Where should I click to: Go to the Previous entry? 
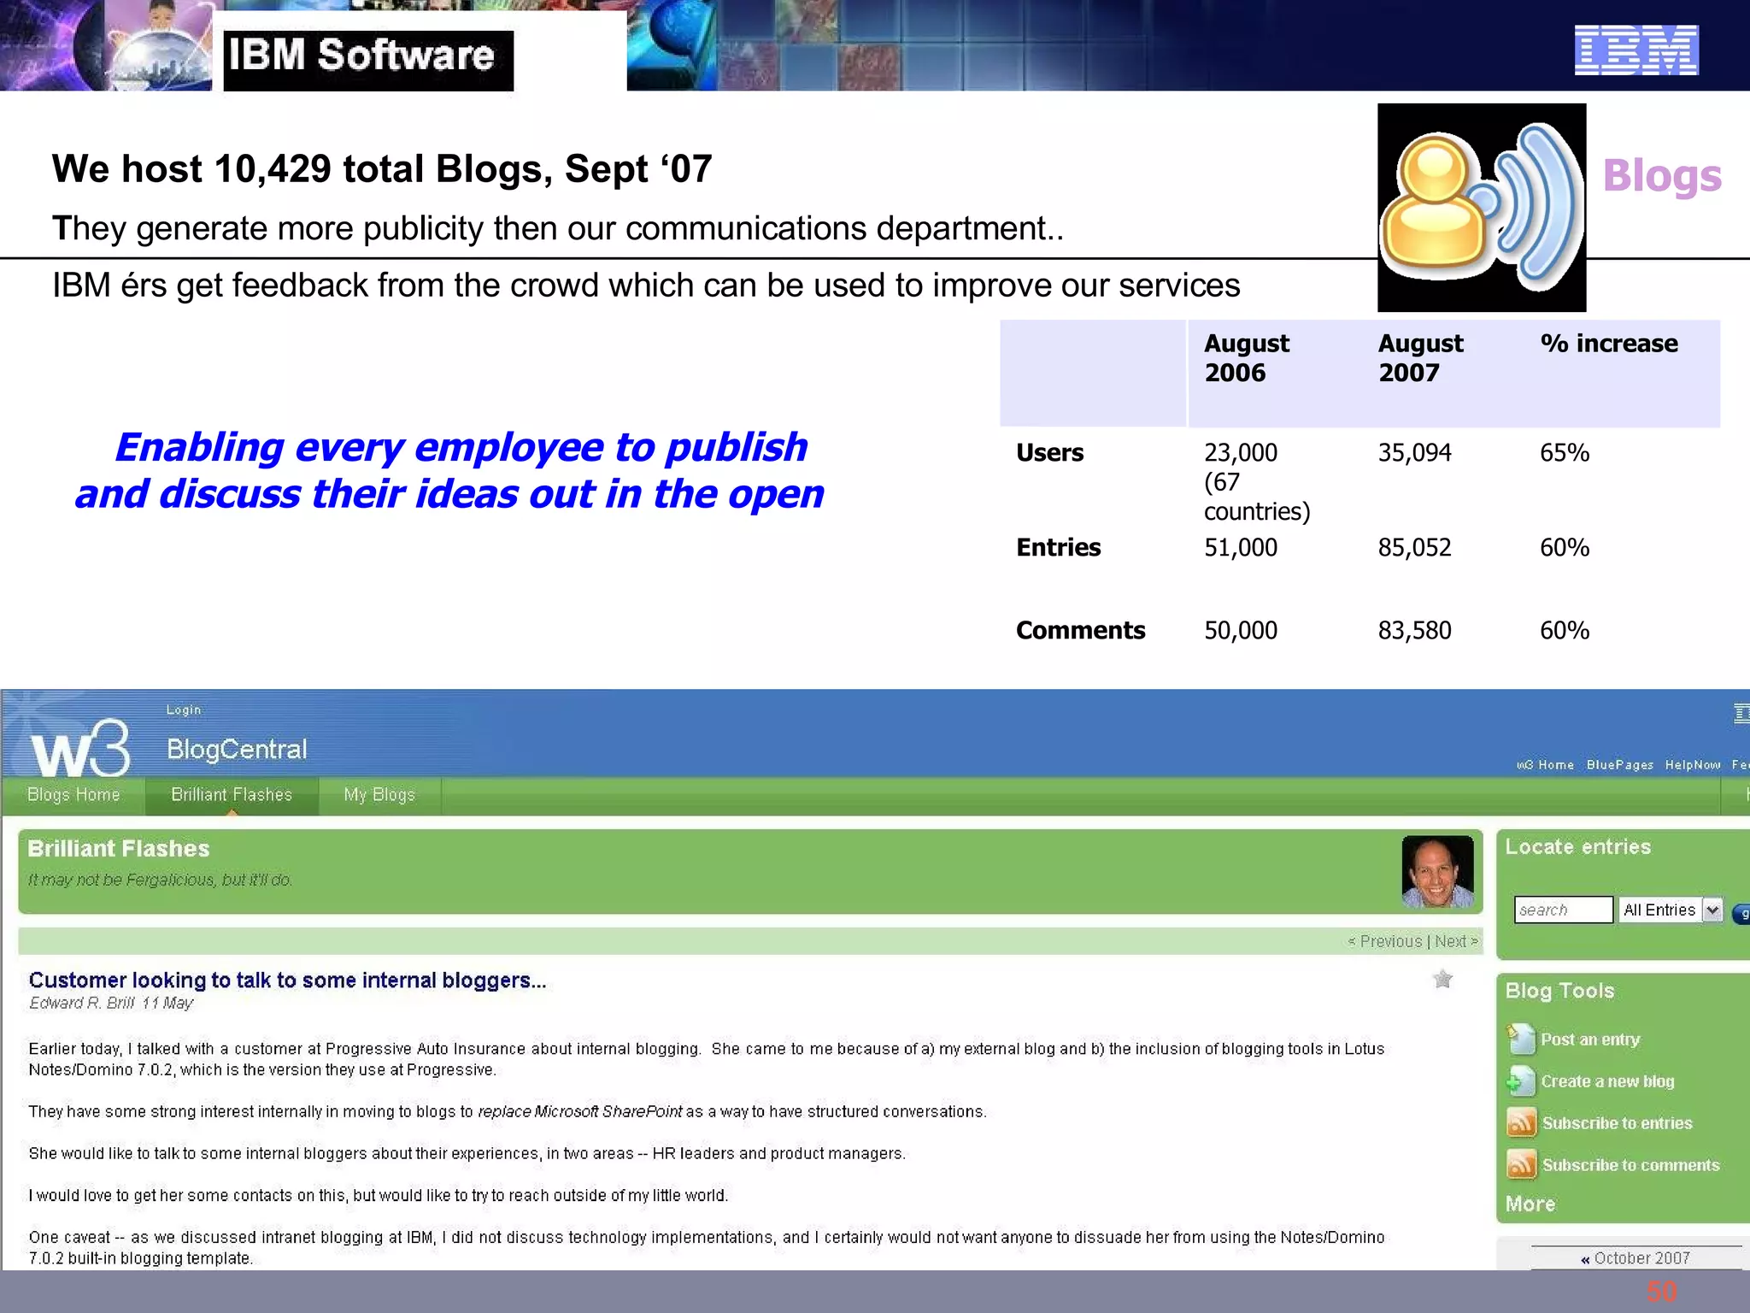(1384, 941)
